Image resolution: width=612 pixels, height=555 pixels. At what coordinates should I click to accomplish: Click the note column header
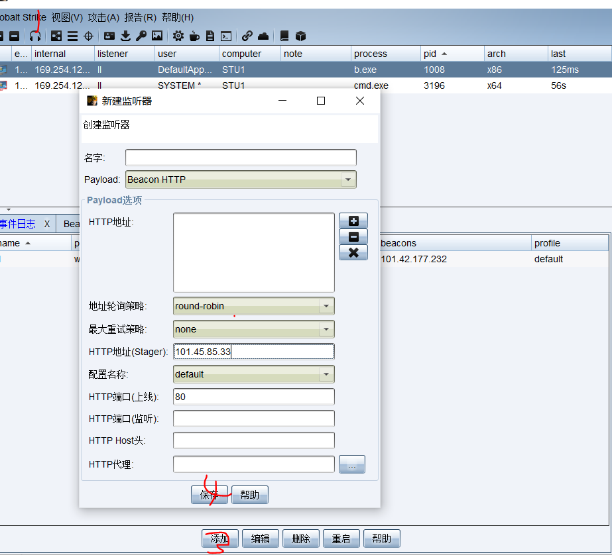click(316, 54)
